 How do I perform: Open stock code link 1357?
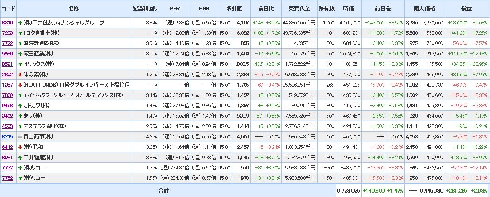click(7, 85)
